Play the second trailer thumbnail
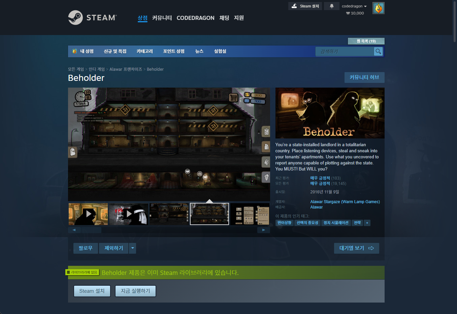The height and width of the screenshot is (314, 457). click(x=129, y=214)
